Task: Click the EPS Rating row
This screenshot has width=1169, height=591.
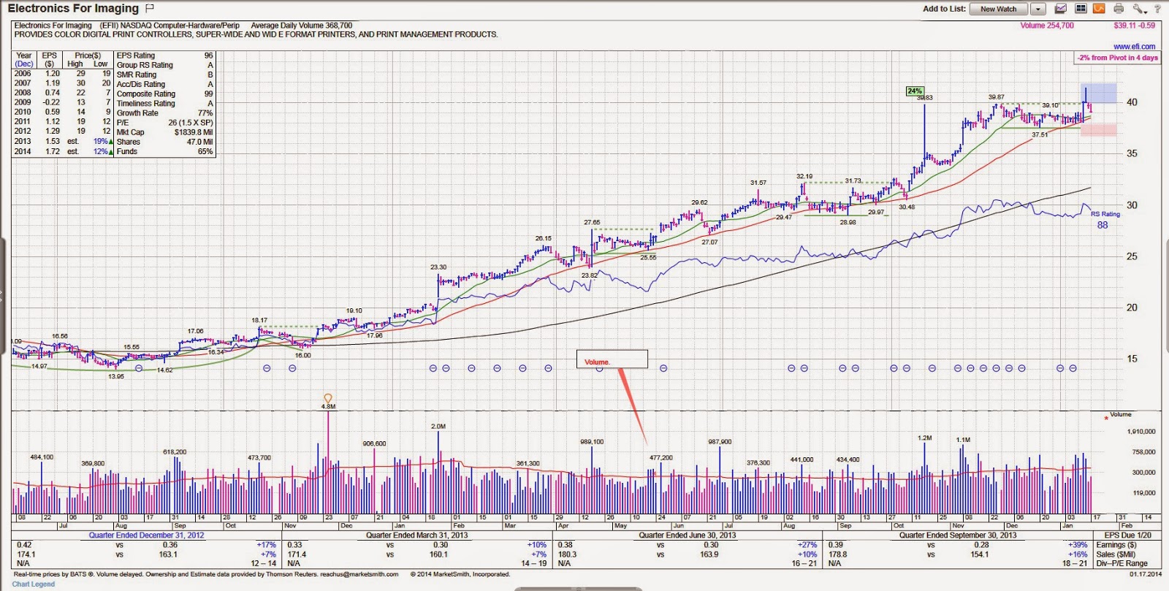Action: (x=165, y=56)
